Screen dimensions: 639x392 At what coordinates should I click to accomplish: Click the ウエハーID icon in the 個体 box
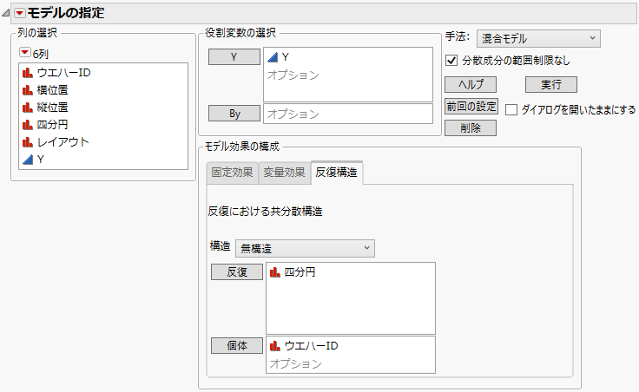click(275, 346)
